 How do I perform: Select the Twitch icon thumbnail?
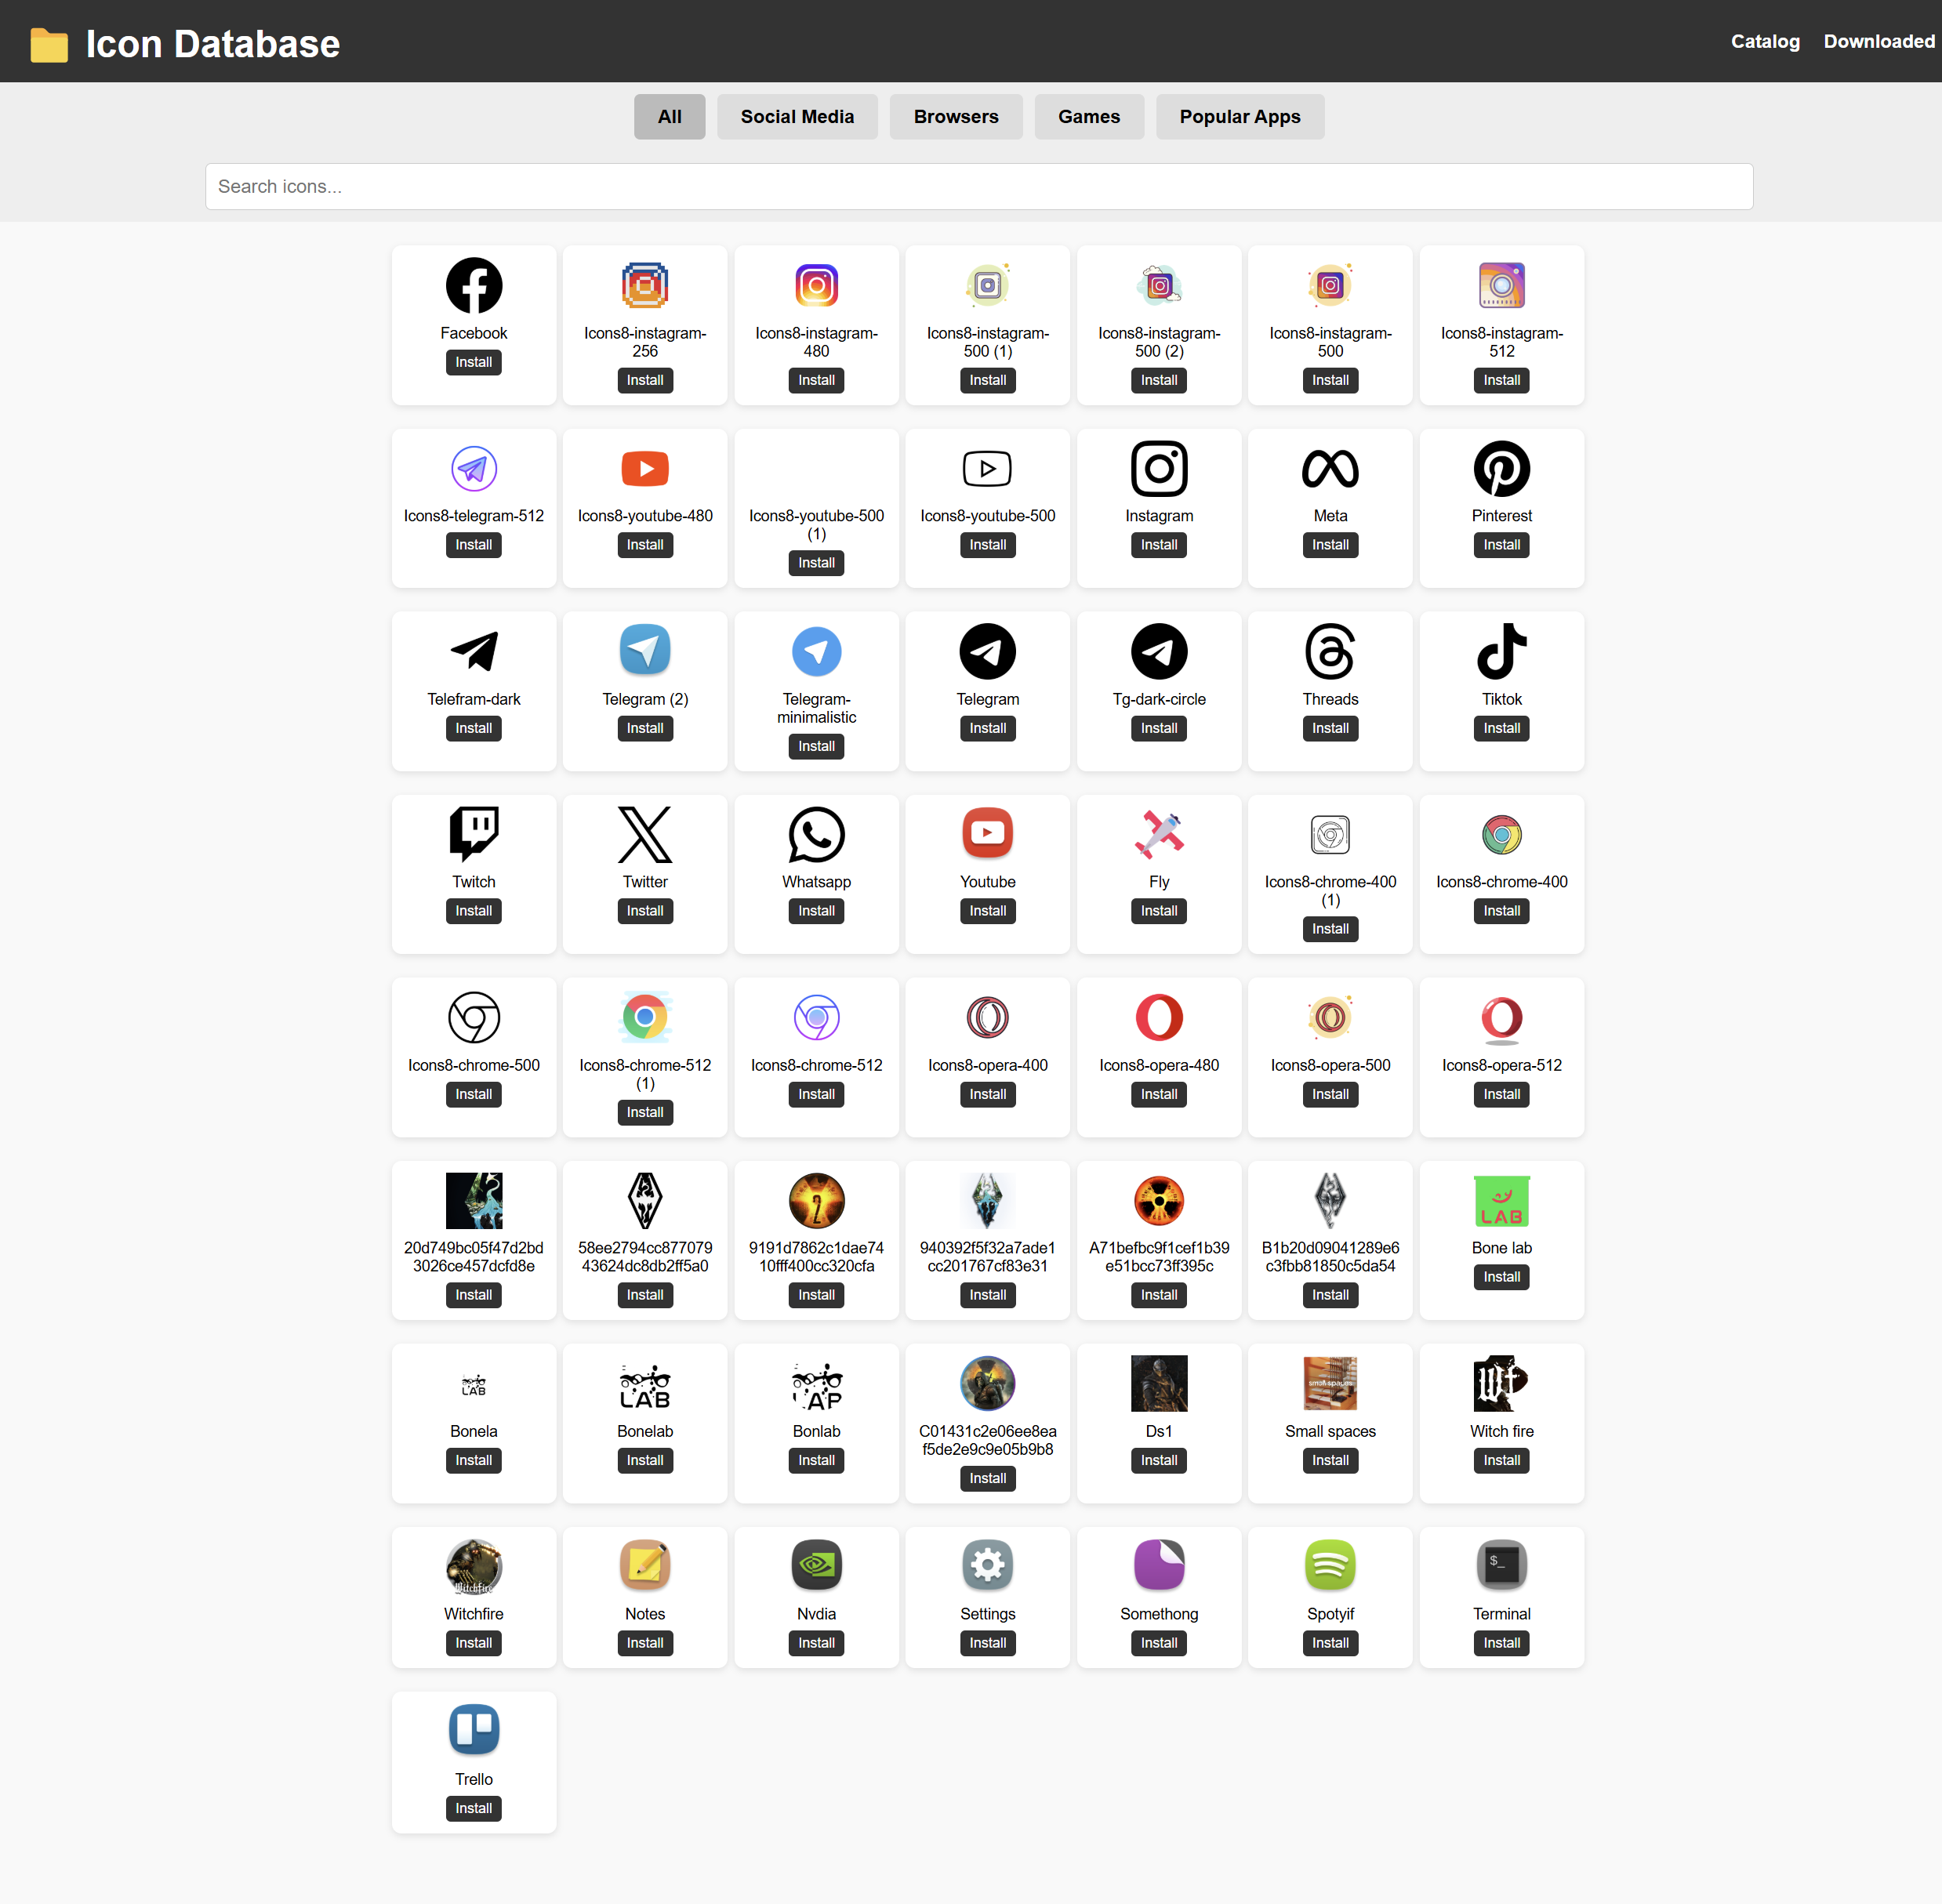click(x=473, y=834)
